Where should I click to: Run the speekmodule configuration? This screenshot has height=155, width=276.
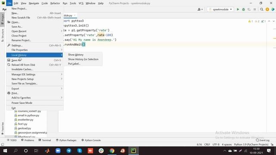pyautogui.click(x=238, y=9)
